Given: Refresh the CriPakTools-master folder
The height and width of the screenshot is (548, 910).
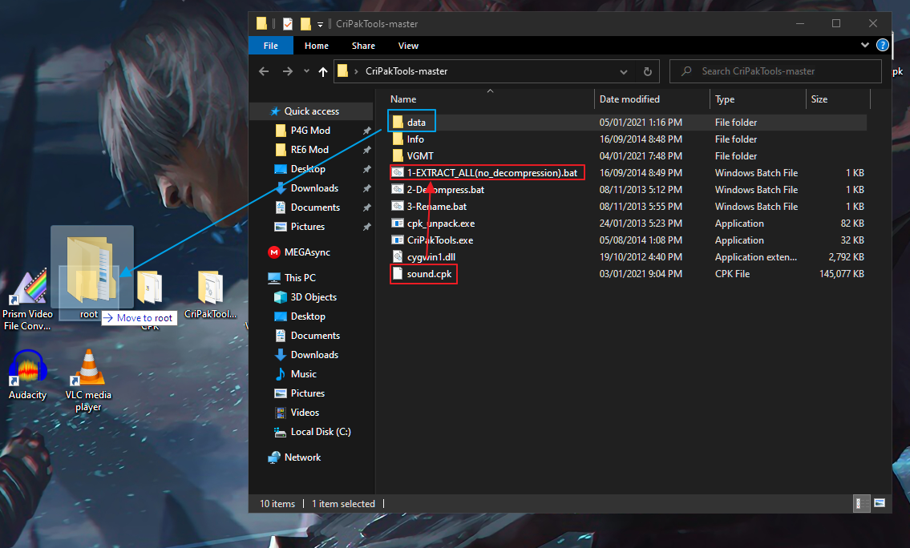Looking at the screenshot, I should [x=648, y=71].
